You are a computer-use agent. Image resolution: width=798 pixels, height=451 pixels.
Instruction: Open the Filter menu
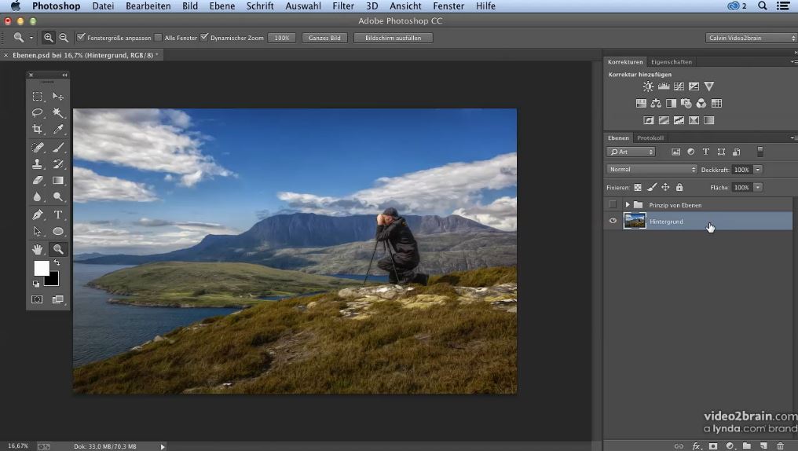pos(343,6)
